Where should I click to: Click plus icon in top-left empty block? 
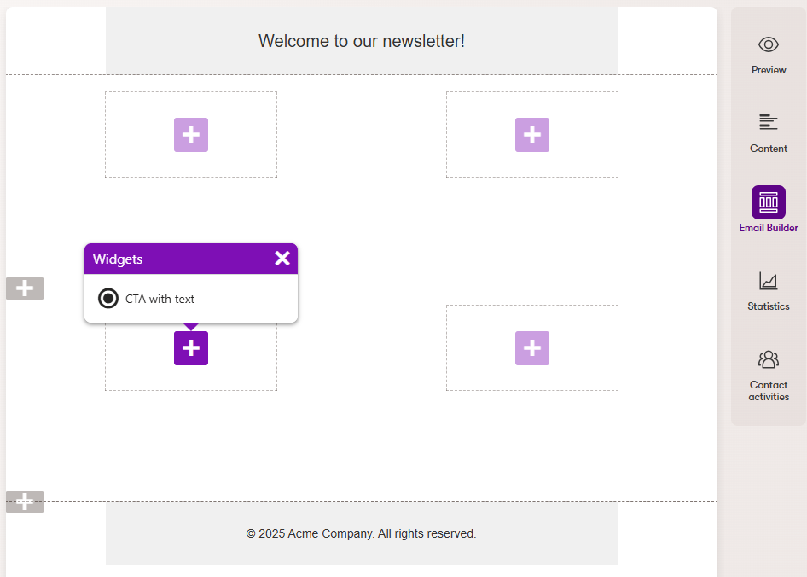coord(191,135)
